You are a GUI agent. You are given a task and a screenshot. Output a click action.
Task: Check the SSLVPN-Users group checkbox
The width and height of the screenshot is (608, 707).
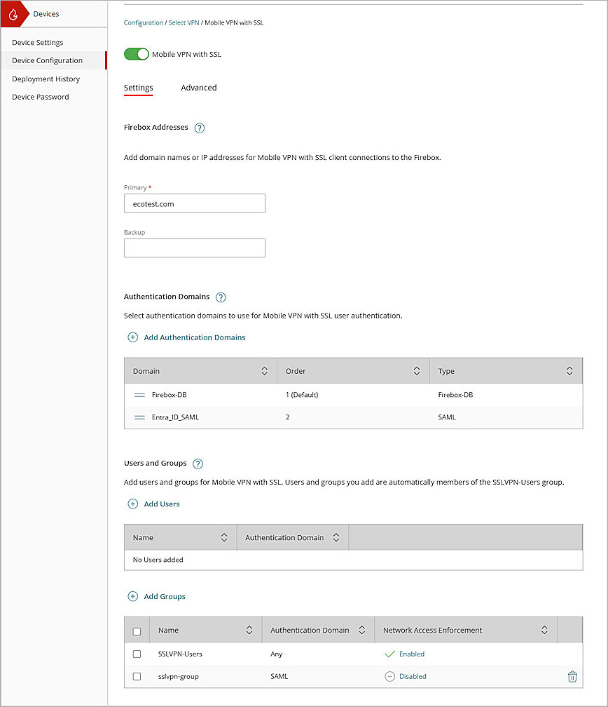[x=137, y=653]
